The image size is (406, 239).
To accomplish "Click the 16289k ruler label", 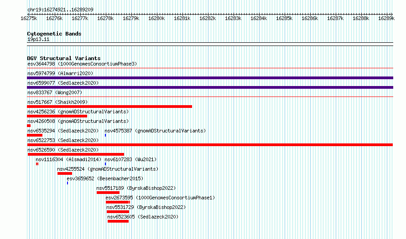I will pyautogui.click(x=386, y=18).
